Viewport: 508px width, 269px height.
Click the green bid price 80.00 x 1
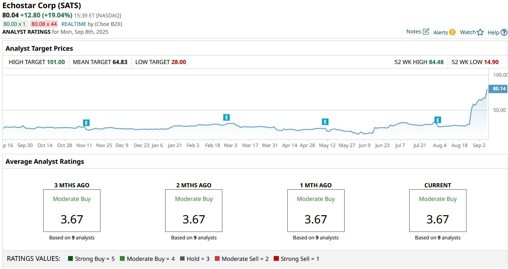[15, 24]
